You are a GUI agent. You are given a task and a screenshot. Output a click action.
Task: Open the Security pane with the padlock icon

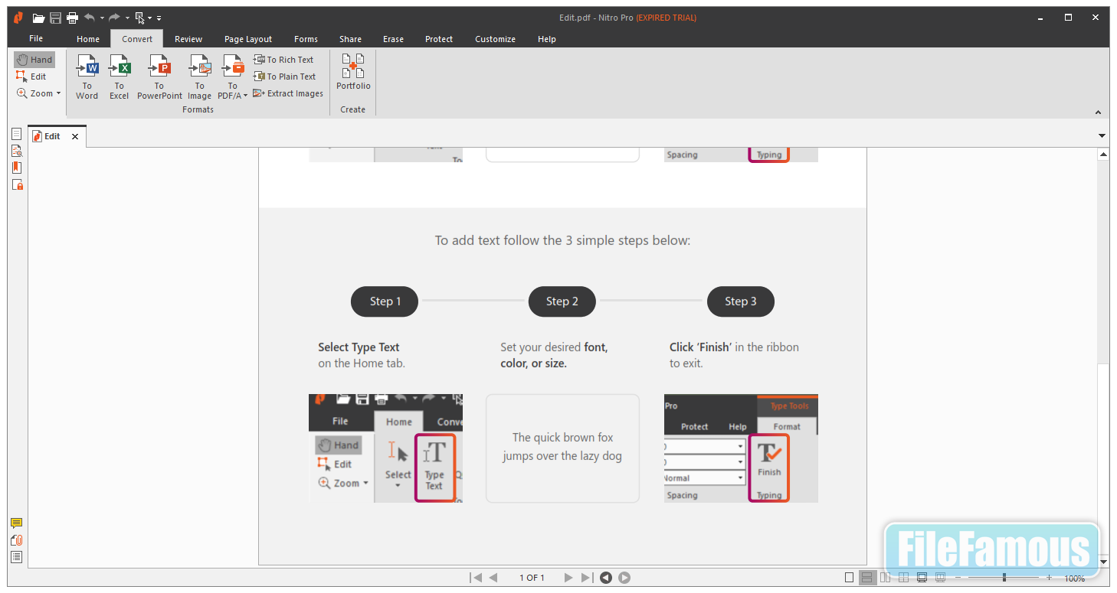(x=16, y=184)
